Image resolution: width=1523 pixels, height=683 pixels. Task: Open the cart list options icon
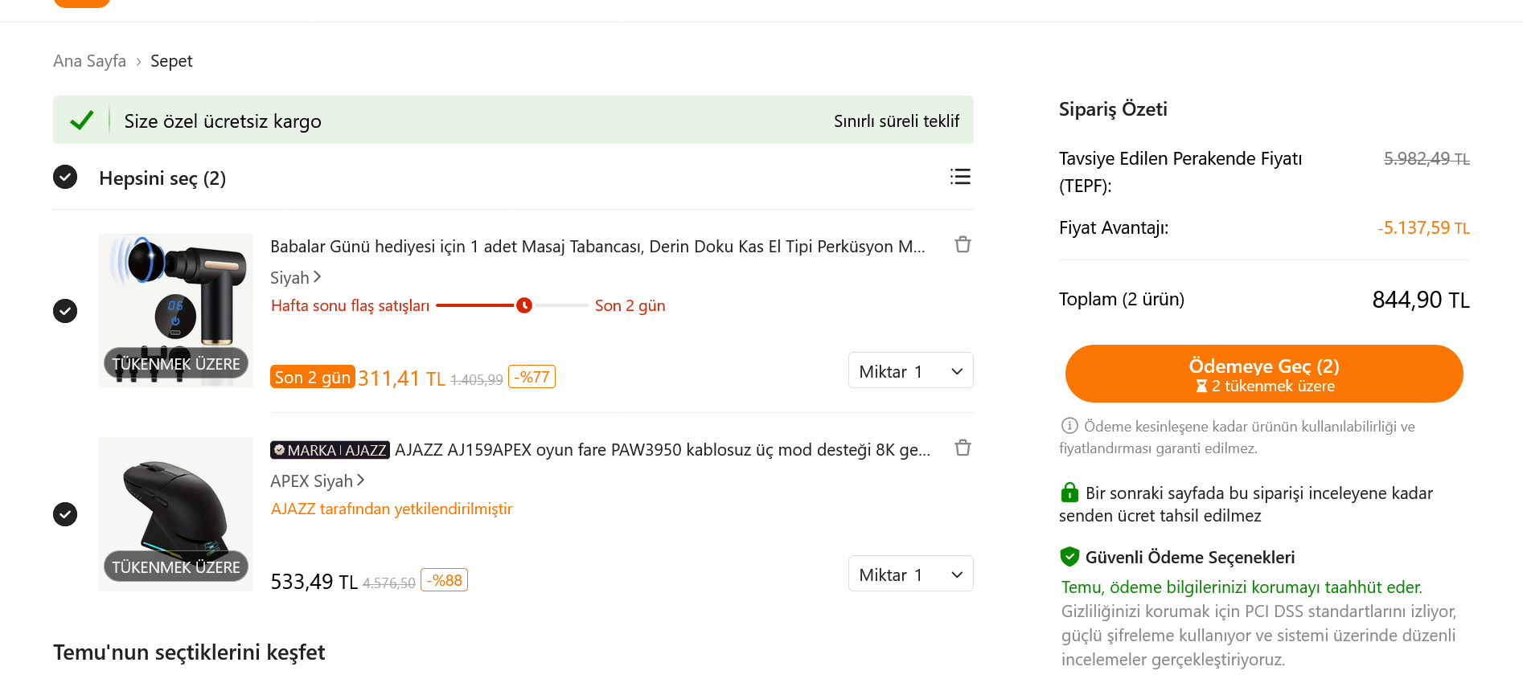960,177
